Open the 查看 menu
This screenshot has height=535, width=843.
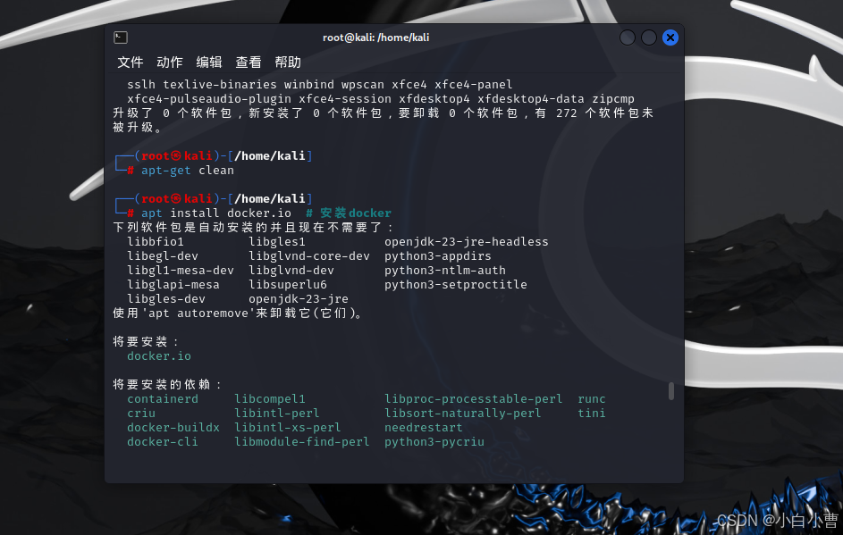click(249, 63)
